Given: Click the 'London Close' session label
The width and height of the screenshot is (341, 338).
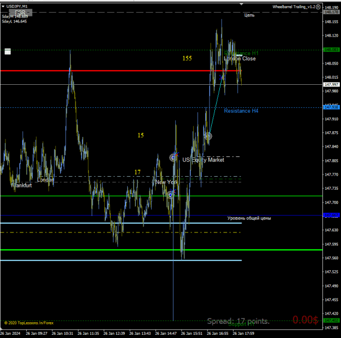Looking at the screenshot, I should coord(240,59).
